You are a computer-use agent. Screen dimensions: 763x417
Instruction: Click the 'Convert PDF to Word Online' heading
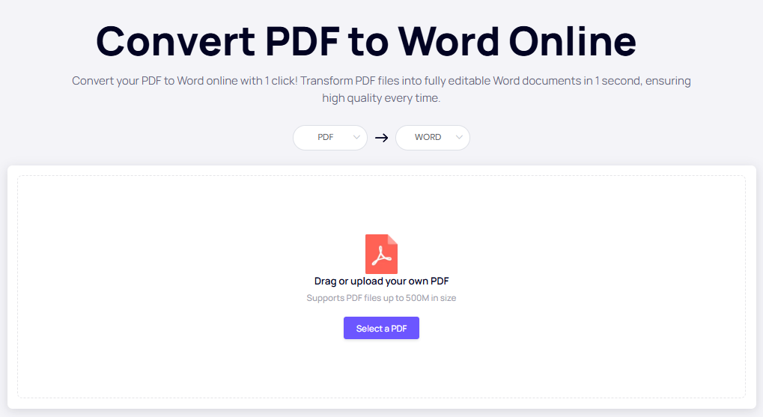(x=366, y=41)
